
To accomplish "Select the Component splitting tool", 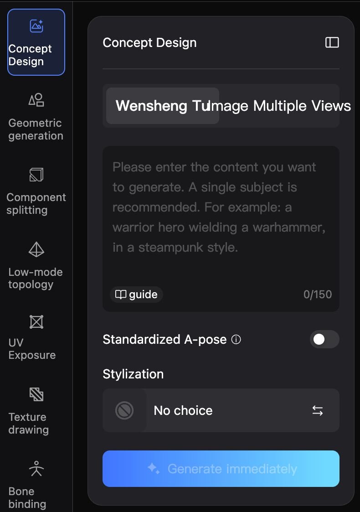I will tap(36, 191).
